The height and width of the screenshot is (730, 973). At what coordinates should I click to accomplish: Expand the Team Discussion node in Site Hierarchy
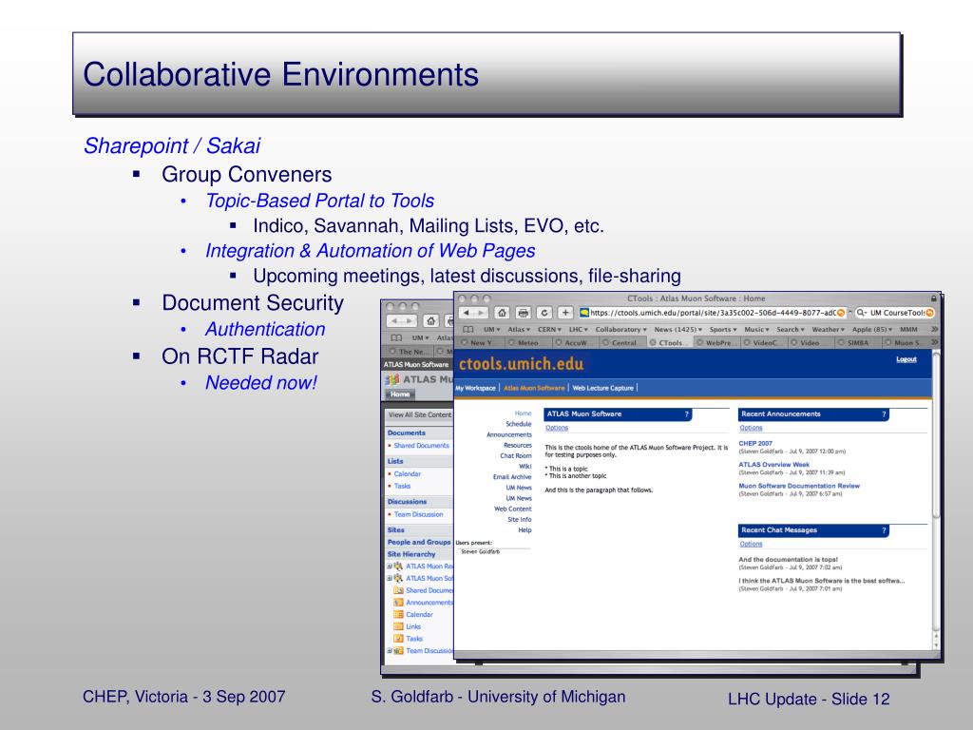pos(390,650)
